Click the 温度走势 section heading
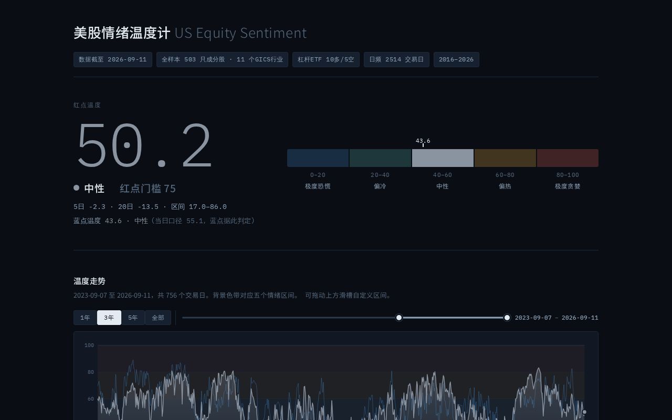 click(89, 281)
